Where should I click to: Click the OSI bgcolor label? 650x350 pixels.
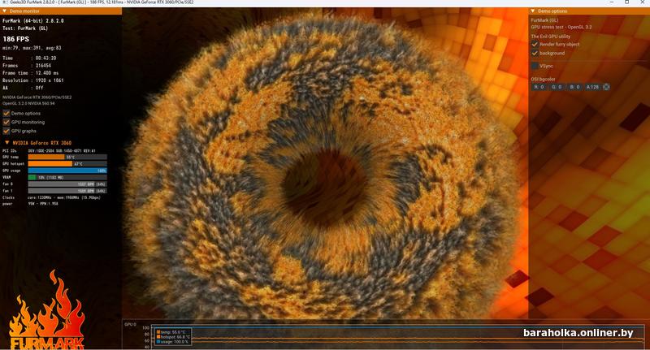click(543, 79)
